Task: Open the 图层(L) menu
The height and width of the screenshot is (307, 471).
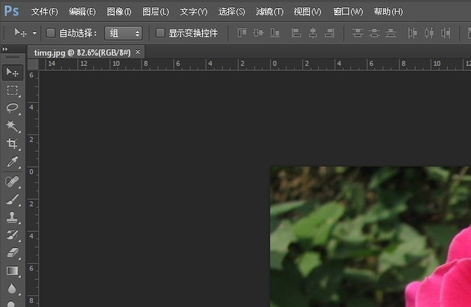Action: [156, 12]
